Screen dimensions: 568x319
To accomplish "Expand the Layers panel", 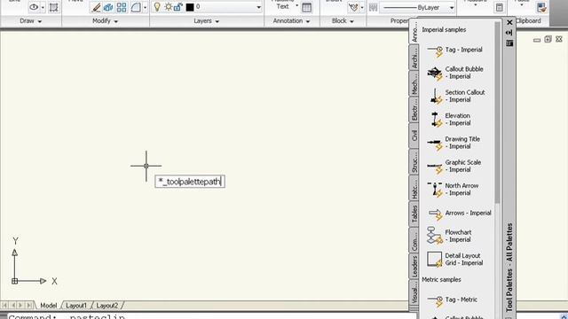I will click(x=207, y=21).
